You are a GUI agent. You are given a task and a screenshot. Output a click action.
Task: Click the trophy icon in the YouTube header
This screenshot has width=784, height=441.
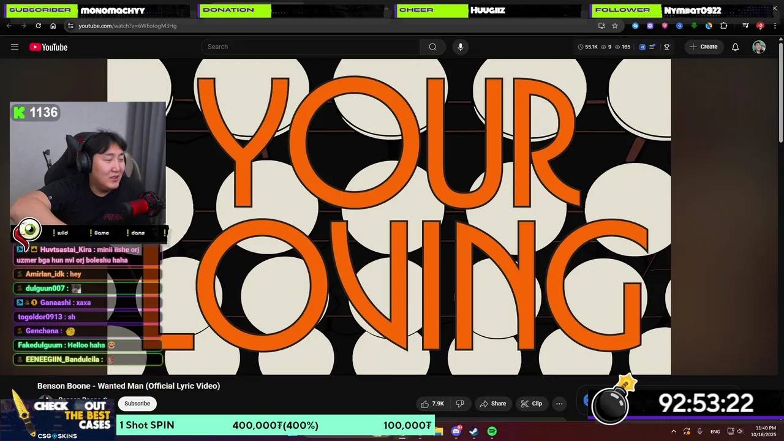coord(666,47)
